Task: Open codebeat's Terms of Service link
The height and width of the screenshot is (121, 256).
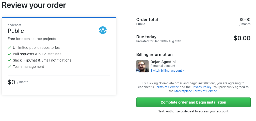Action: click(x=167, y=87)
